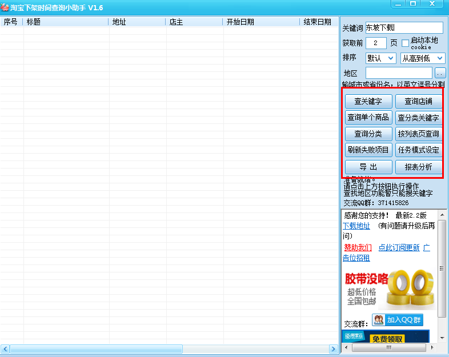Viewport: 449px width, 357px height.
Task: Click the 免费领取 banner ad
Action: (x=386, y=336)
